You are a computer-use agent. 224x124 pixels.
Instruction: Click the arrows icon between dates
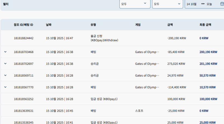203,4
